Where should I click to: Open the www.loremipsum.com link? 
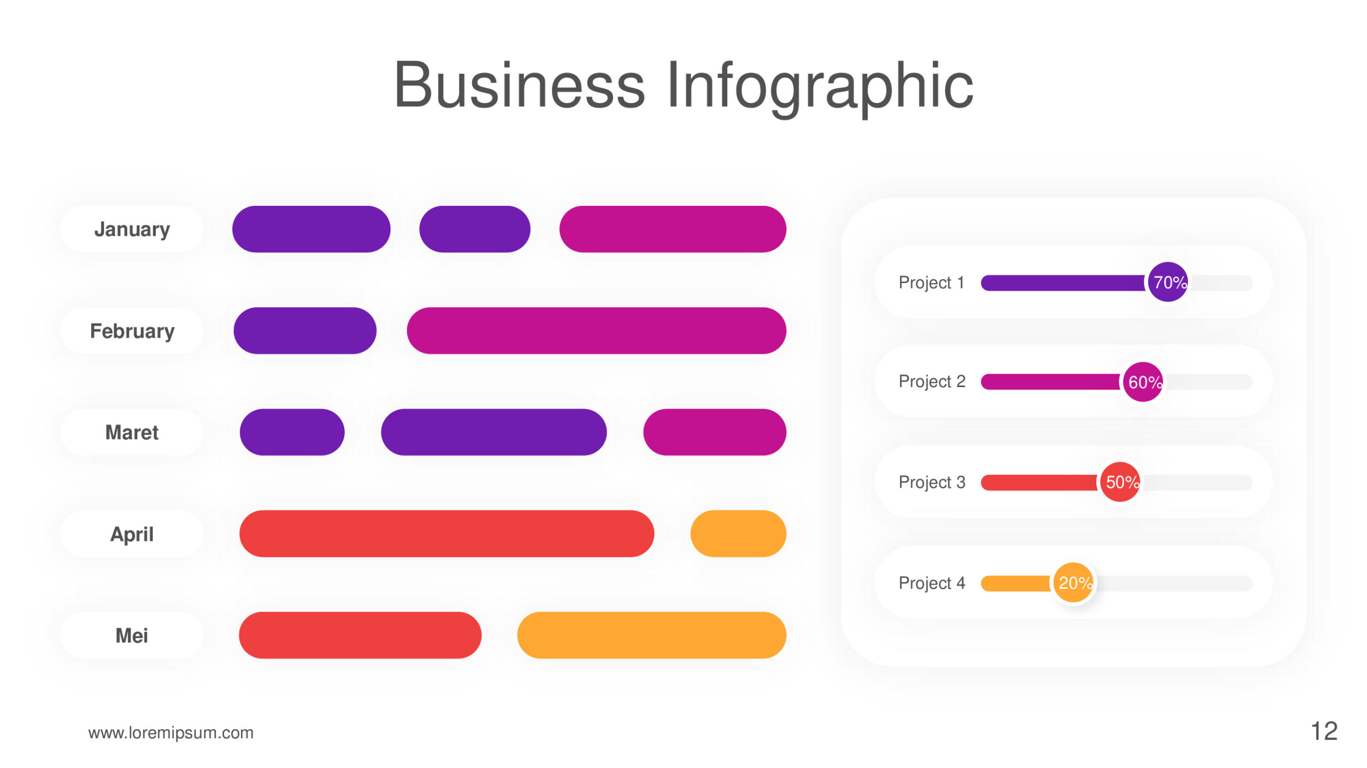click(x=171, y=733)
